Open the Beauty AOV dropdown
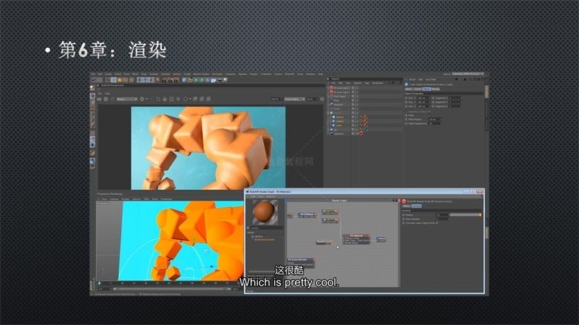The height and width of the screenshot is (325, 579). pyautogui.click(x=127, y=99)
